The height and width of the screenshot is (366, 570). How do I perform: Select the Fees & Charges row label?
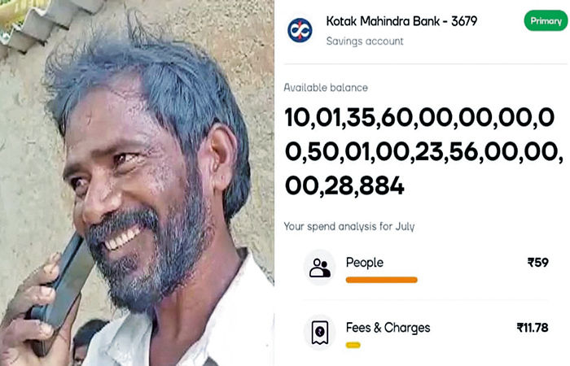(x=388, y=328)
